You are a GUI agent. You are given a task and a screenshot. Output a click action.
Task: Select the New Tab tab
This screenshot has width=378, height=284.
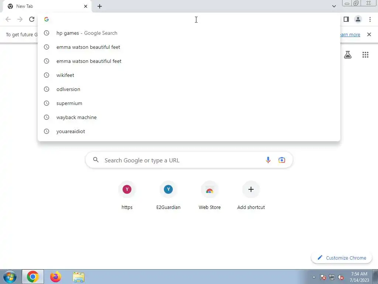[x=47, y=6]
